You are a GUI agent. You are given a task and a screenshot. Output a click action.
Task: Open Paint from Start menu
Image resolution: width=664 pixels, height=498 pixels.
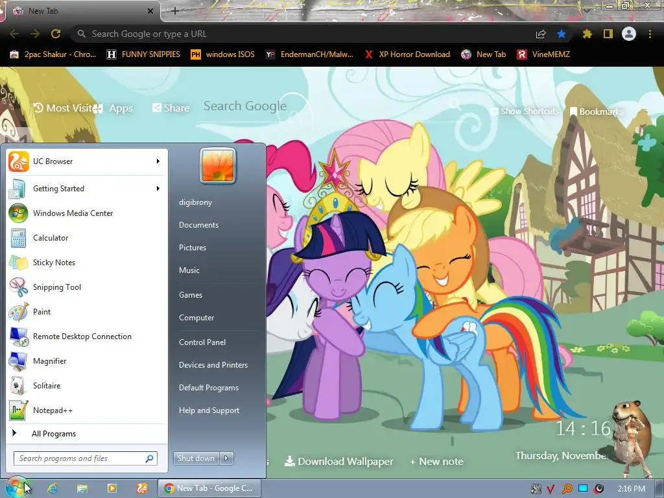click(x=87, y=312)
